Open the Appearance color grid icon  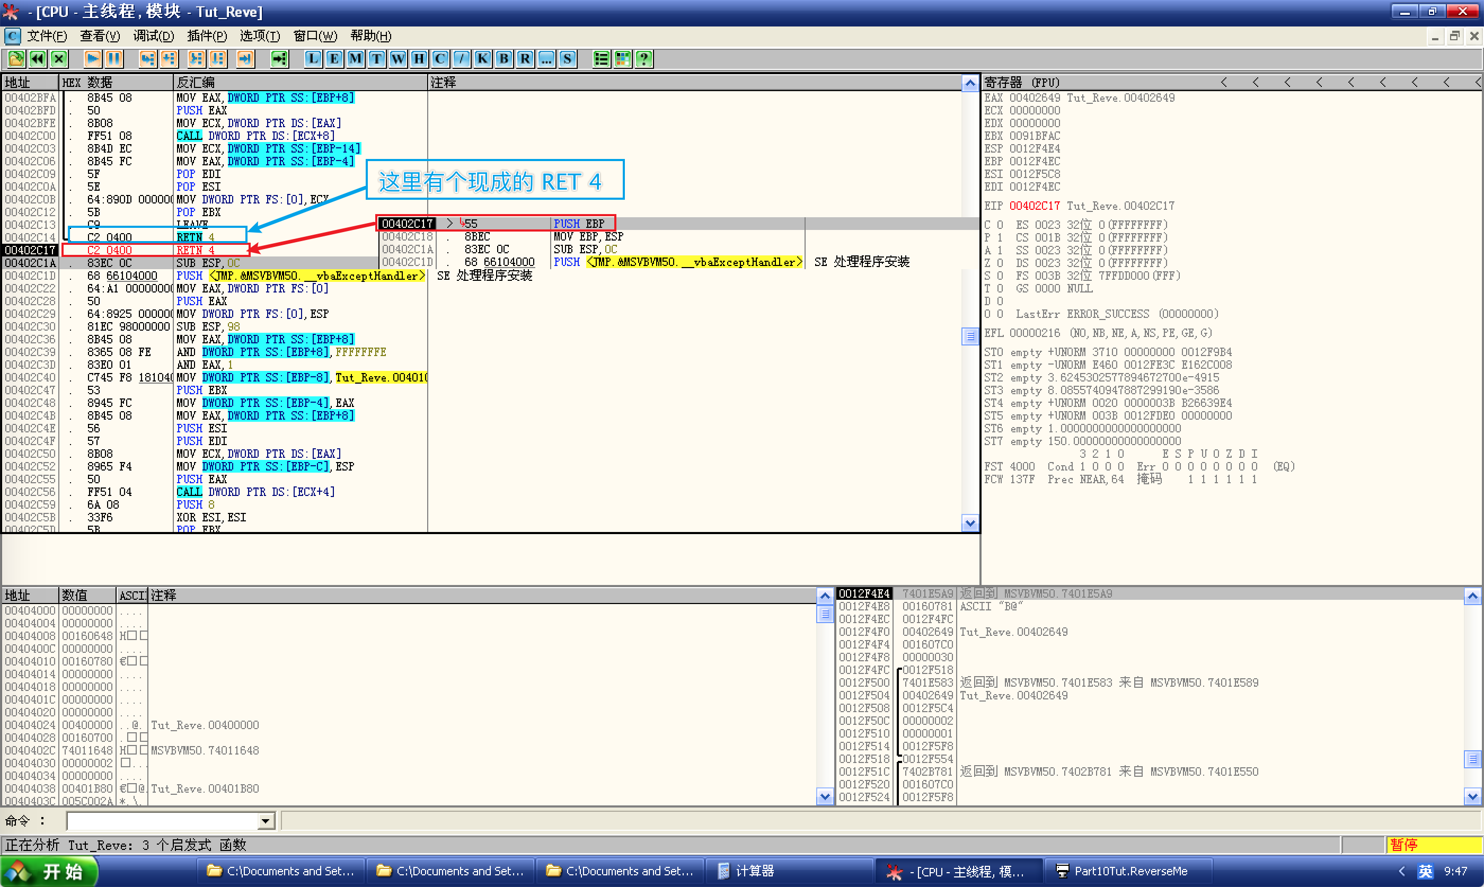pyautogui.click(x=623, y=59)
